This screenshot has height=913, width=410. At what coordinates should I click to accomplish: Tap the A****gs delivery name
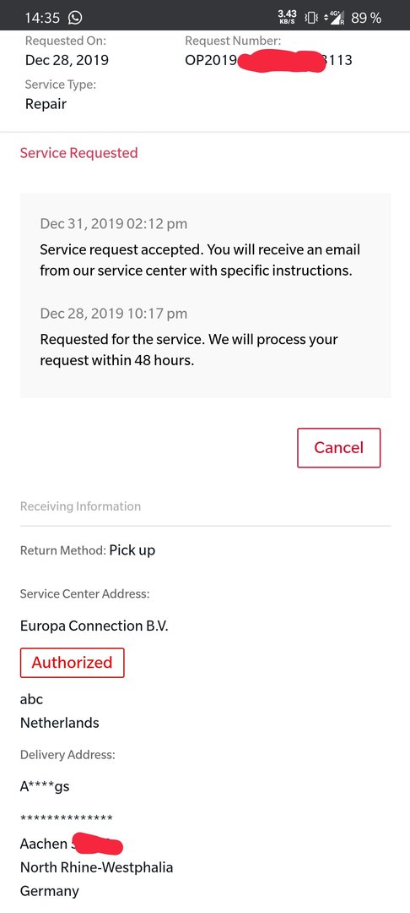pos(45,787)
